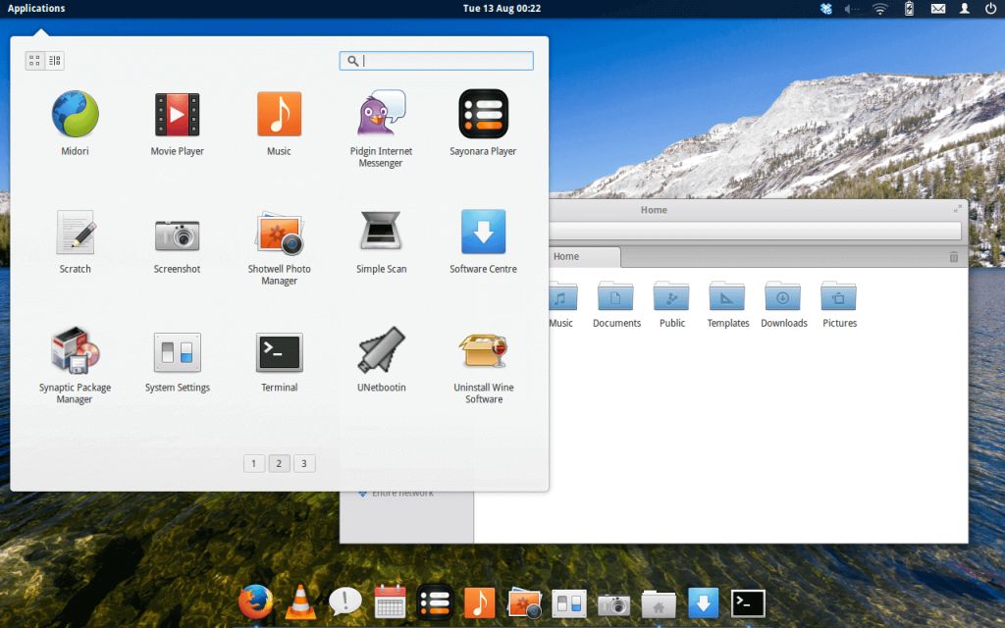Click the tab history icon in Files
Screen dimensions: 1005x628
[954, 257]
